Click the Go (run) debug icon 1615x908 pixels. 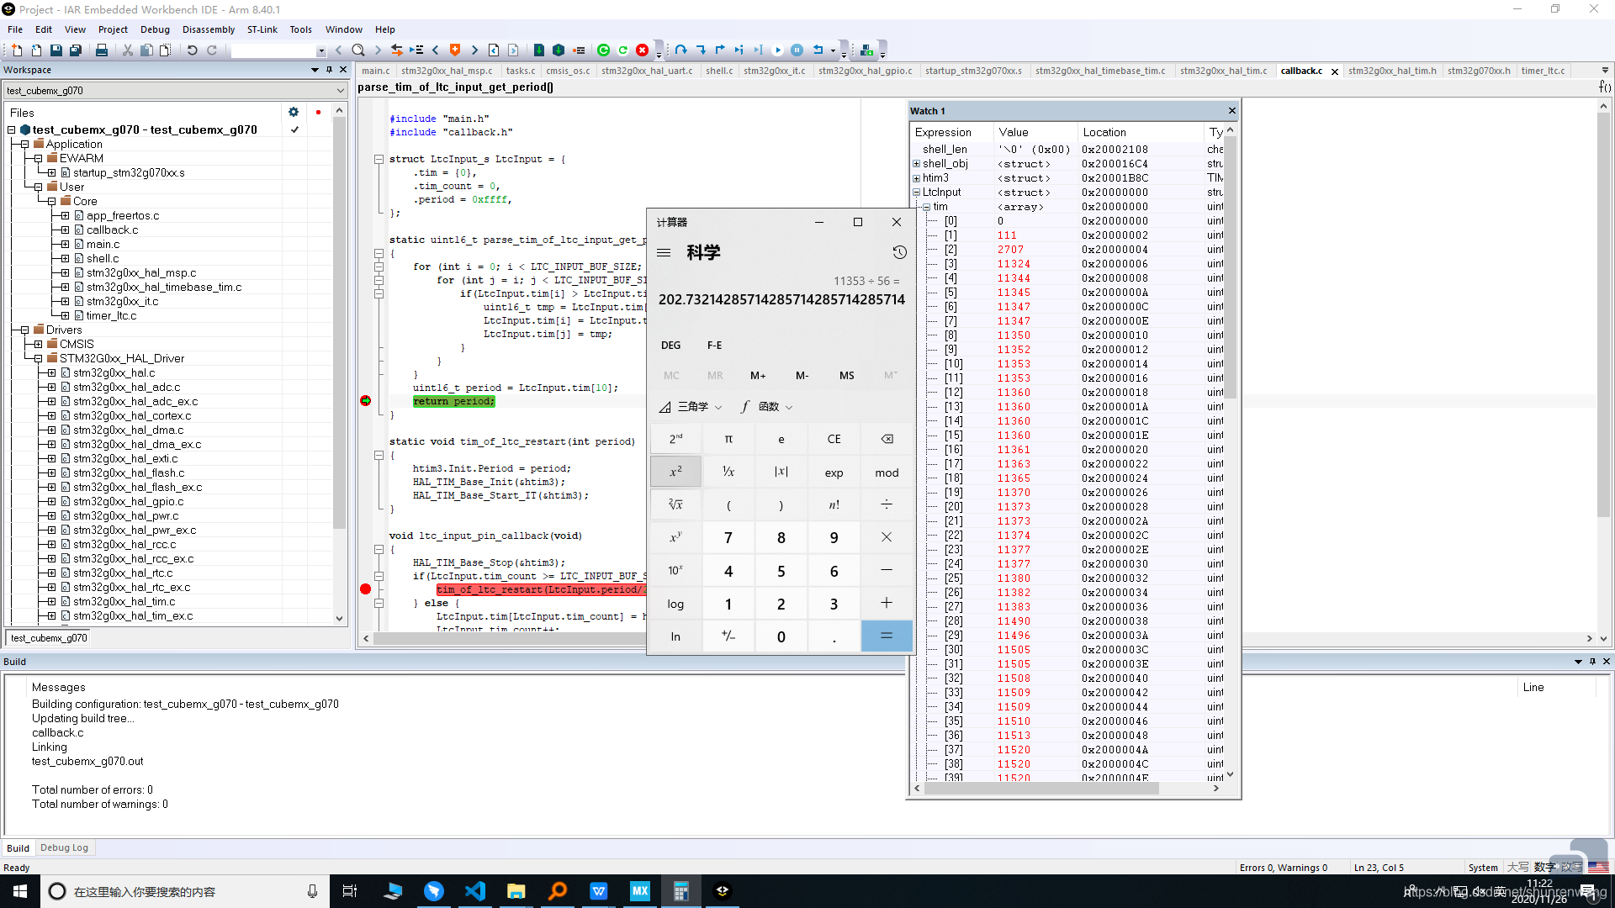point(777,50)
